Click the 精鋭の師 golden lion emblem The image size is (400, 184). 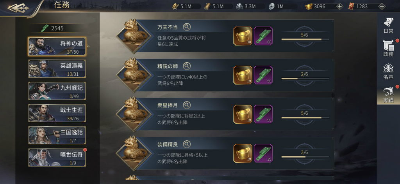pos(134,75)
